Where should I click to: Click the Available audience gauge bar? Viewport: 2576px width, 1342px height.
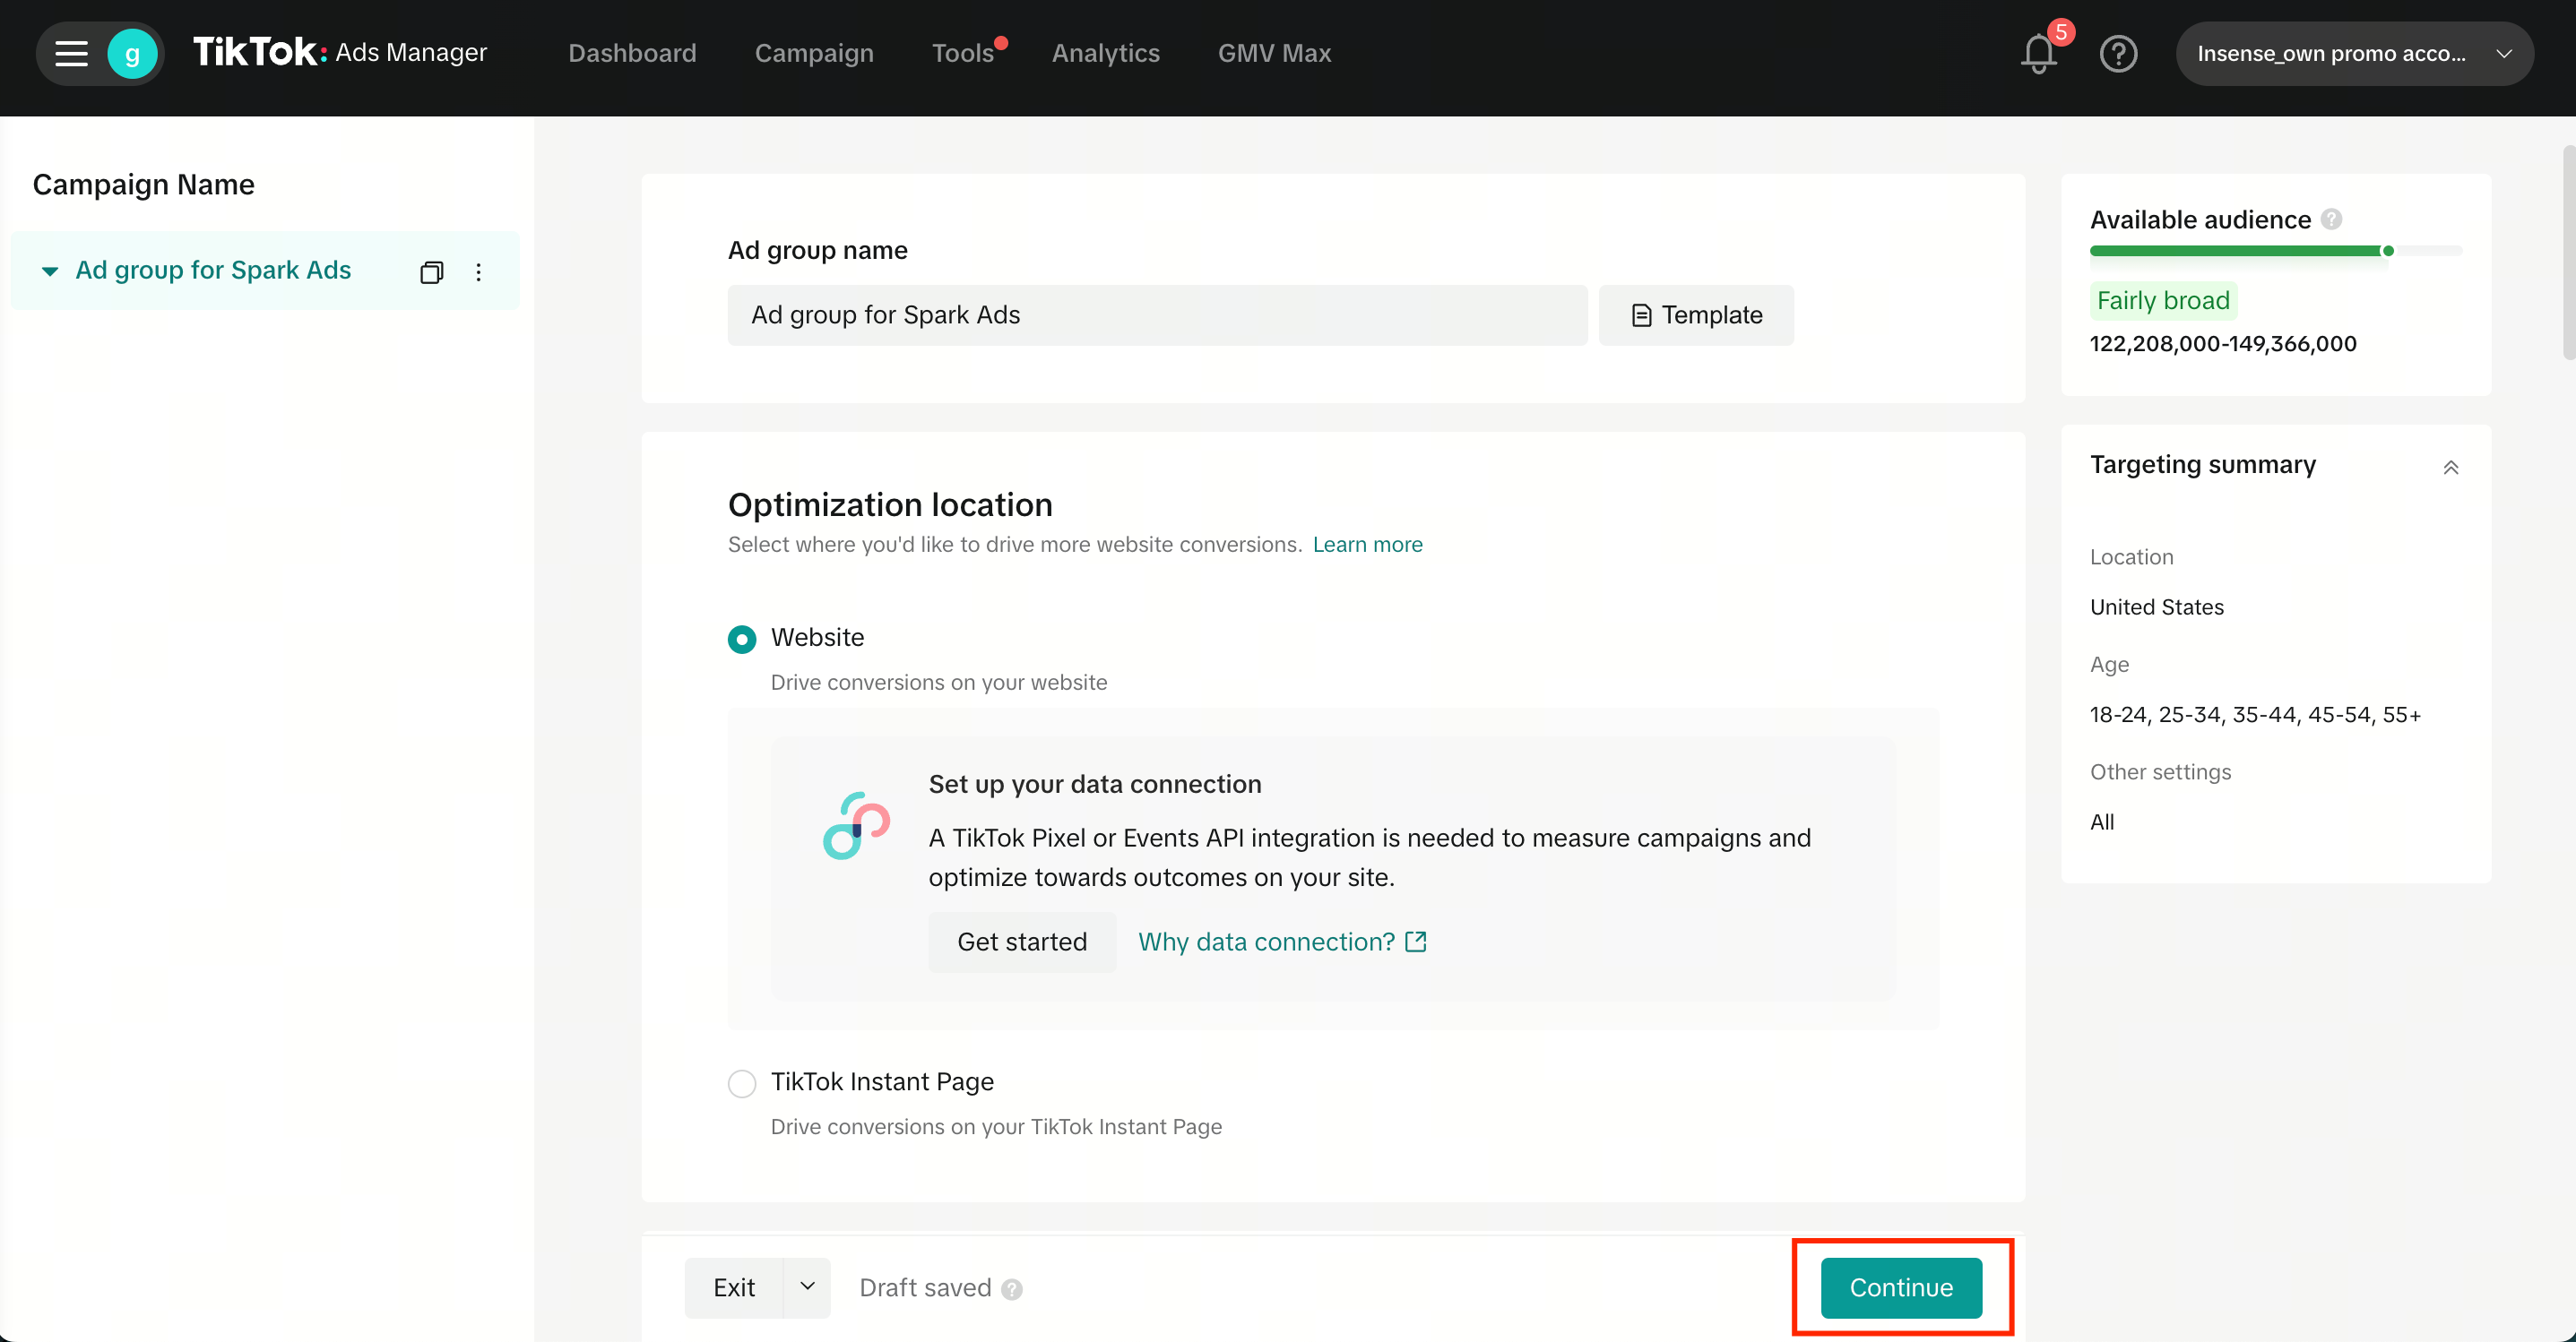pos(2275,251)
